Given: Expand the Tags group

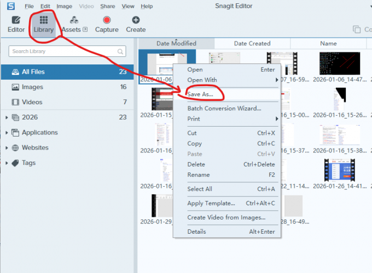Looking at the screenshot, I should coord(7,163).
